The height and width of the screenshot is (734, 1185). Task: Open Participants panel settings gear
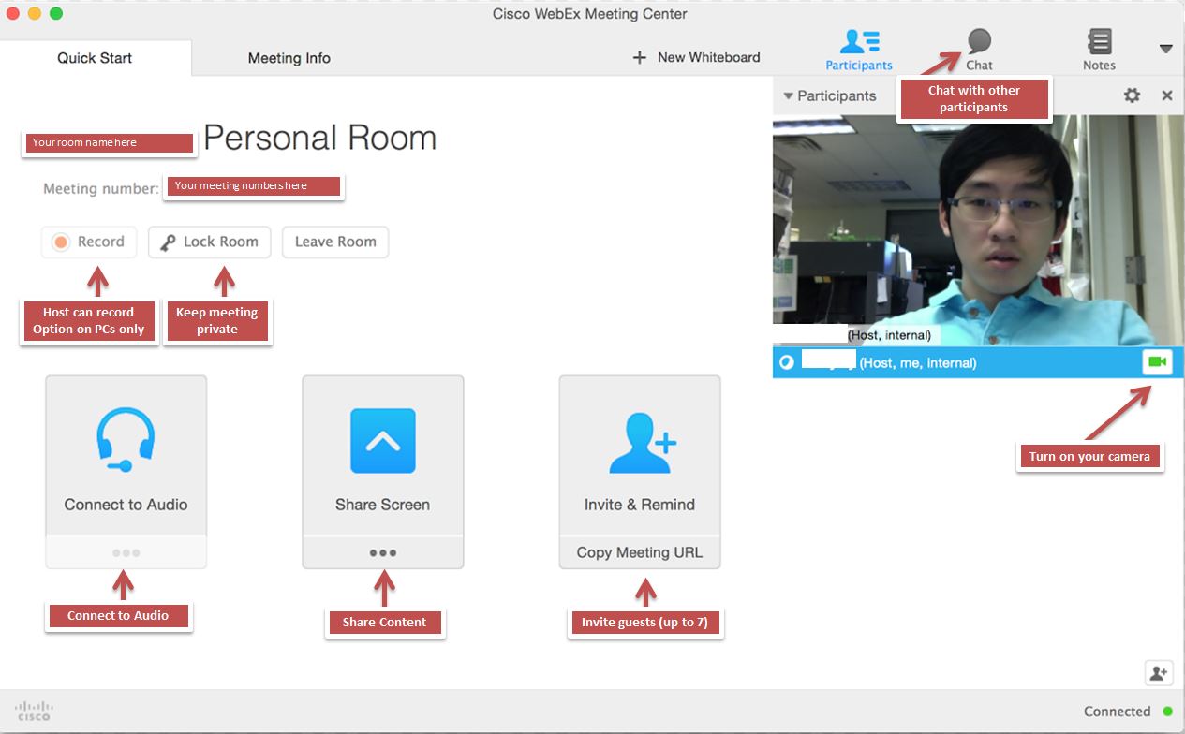click(1133, 95)
